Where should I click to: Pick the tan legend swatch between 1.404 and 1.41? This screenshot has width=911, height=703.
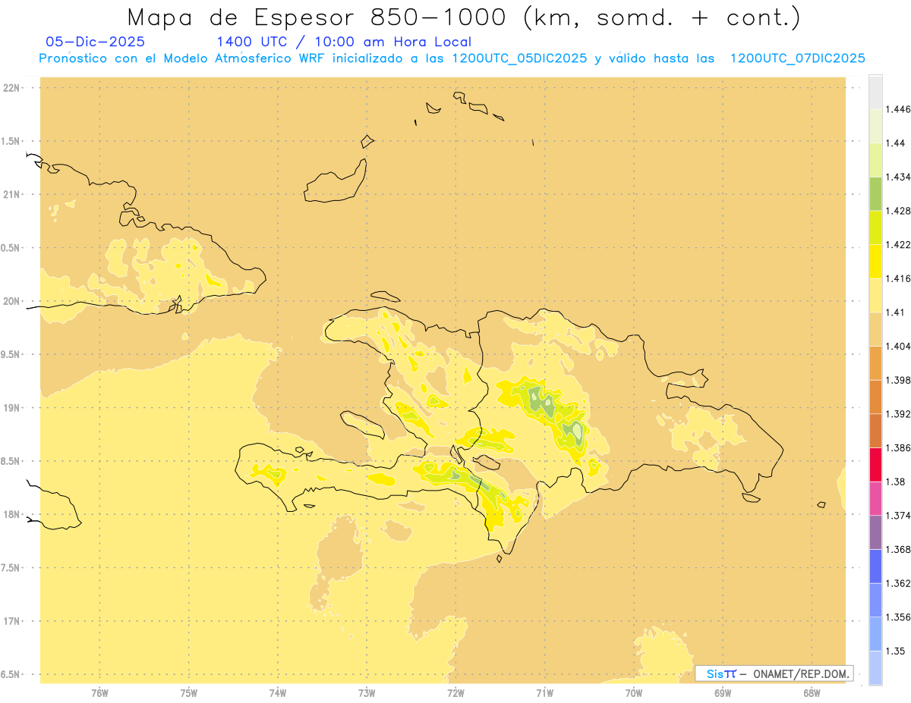[875, 328]
